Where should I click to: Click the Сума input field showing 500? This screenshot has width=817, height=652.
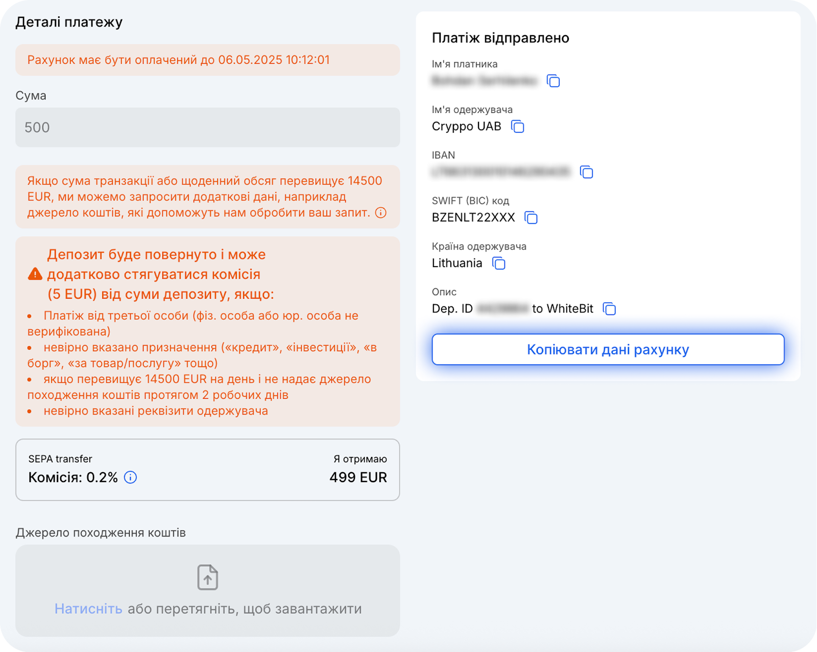point(207,127)
